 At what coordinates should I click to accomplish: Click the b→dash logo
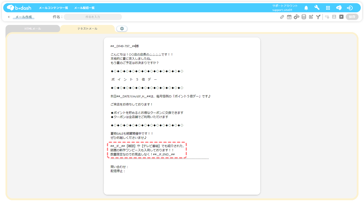click(19, 8)
